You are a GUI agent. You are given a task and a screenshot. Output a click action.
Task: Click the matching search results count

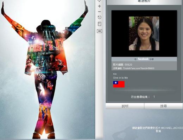coord(143,97)
